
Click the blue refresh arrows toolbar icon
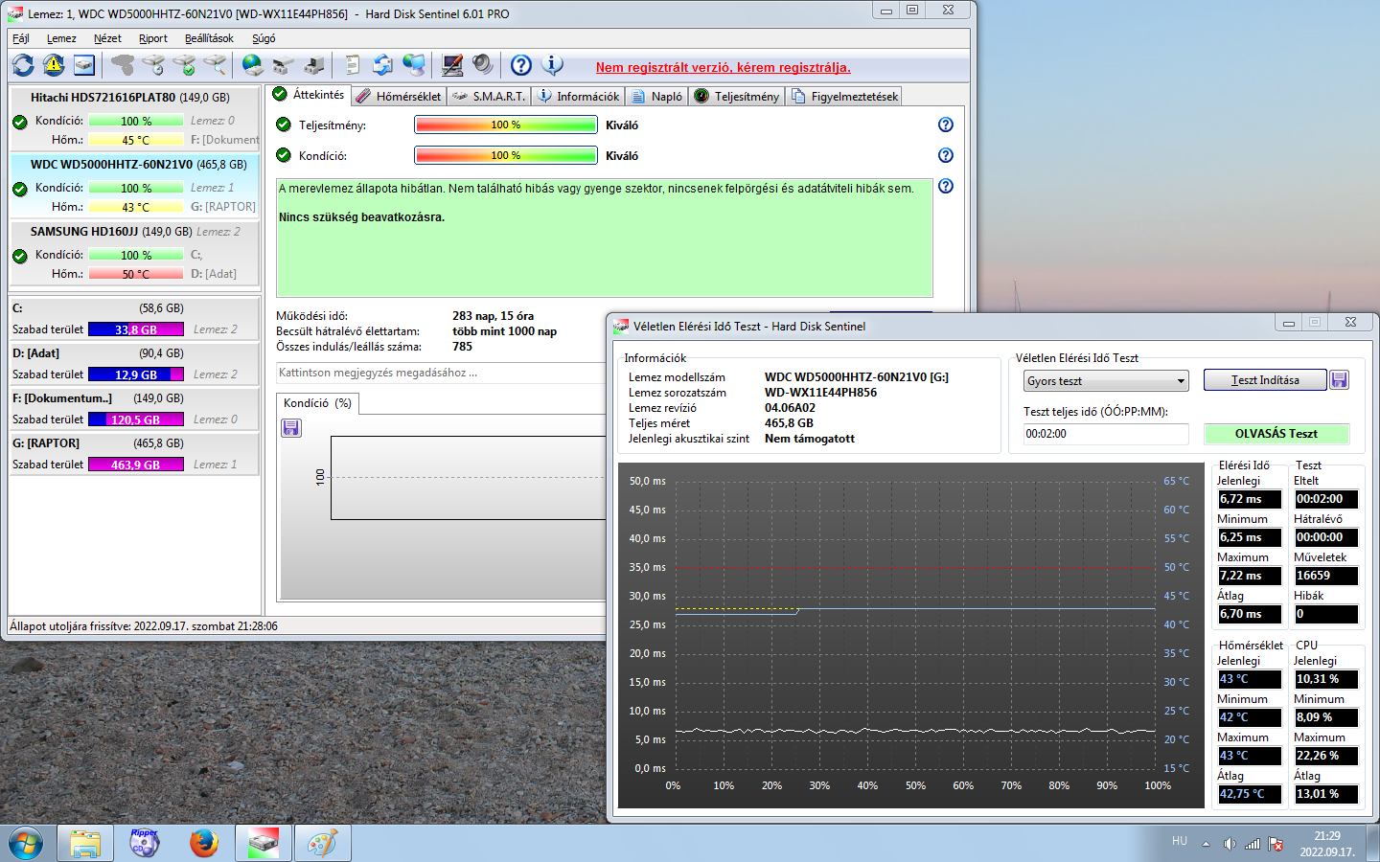(x=23, y=65)
